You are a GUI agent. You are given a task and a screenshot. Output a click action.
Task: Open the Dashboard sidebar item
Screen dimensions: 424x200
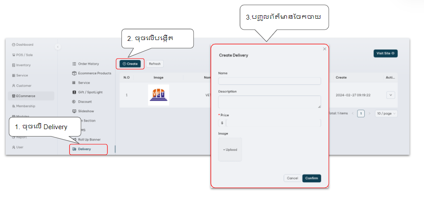point(24,44)
